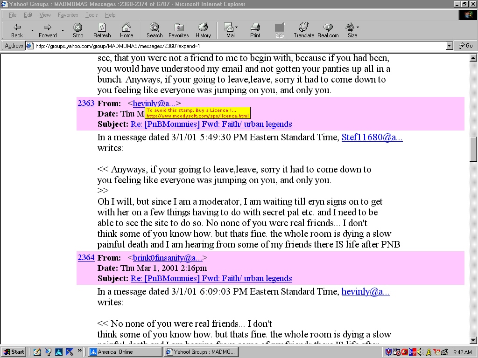The width and height of the screenshot is (478, 358).
Task: Click the vertical scrollbar down arrow
Action: coord(473,340)
